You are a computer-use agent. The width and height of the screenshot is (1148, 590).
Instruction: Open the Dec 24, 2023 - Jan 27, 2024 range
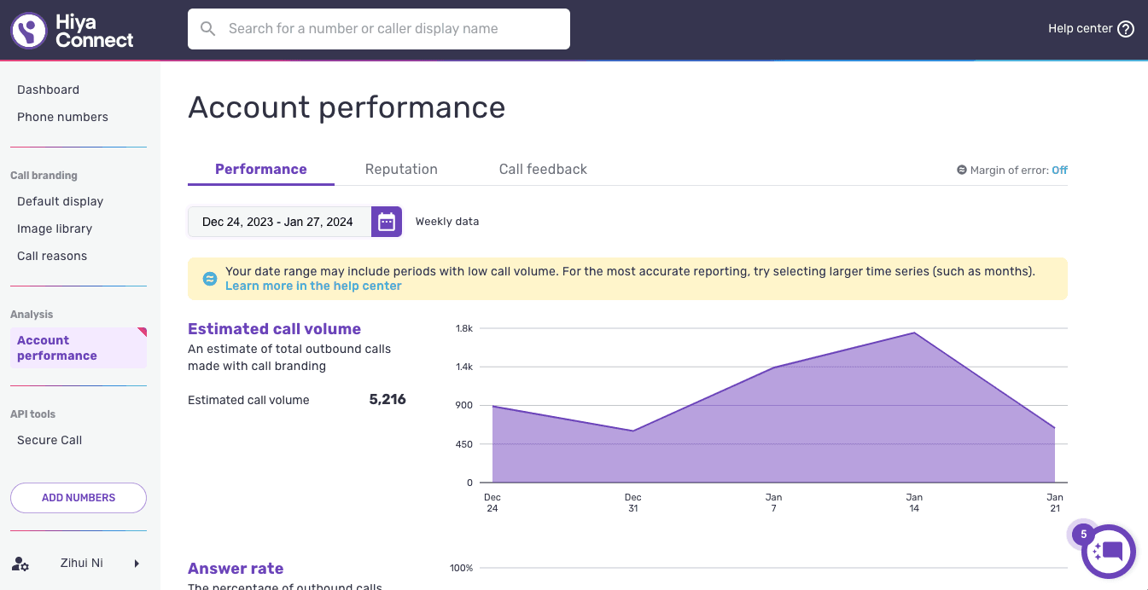tap(279, 222)
